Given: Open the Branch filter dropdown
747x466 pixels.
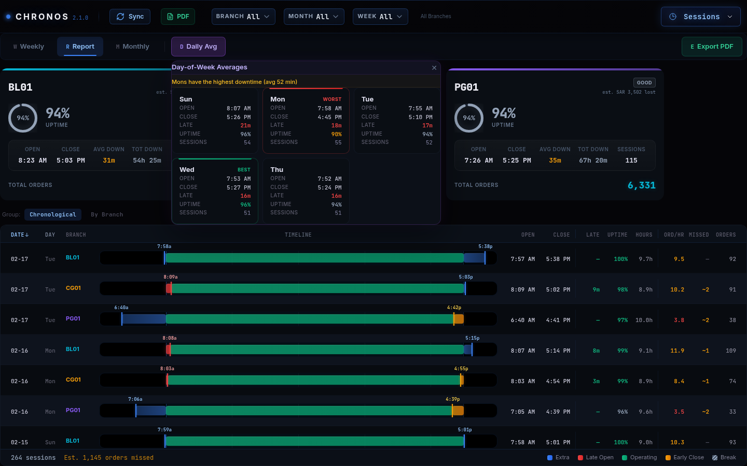Looking at the screenshot, I should [x=243, y=17].
